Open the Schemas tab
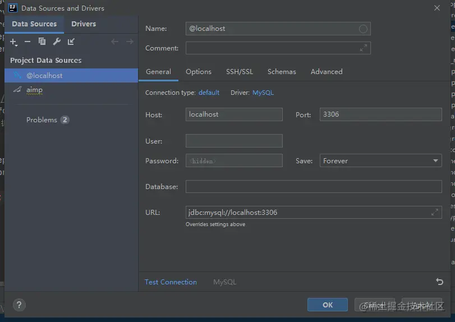This screenshot has height=322, width=455. click(282, 72)
